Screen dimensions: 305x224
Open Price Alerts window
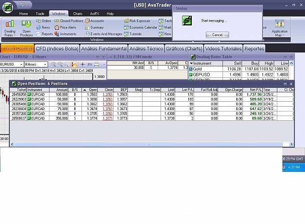(x=65, y=27)
